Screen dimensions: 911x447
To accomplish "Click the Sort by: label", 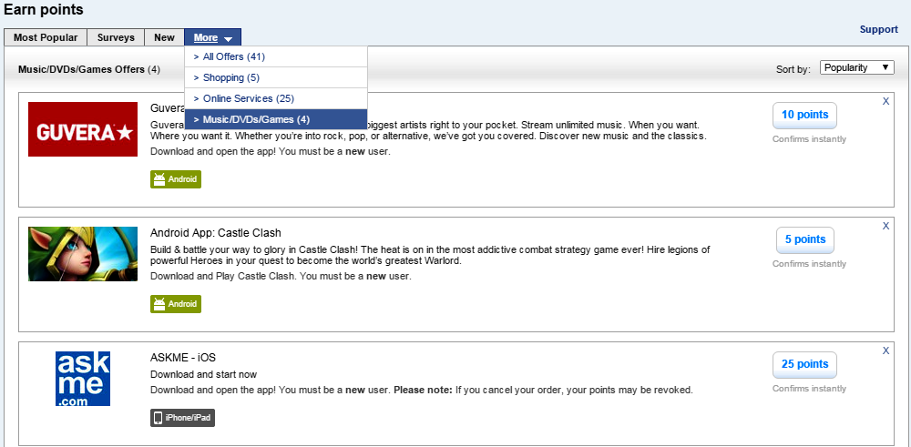I will pyautogui.click(x=793, y=70).
